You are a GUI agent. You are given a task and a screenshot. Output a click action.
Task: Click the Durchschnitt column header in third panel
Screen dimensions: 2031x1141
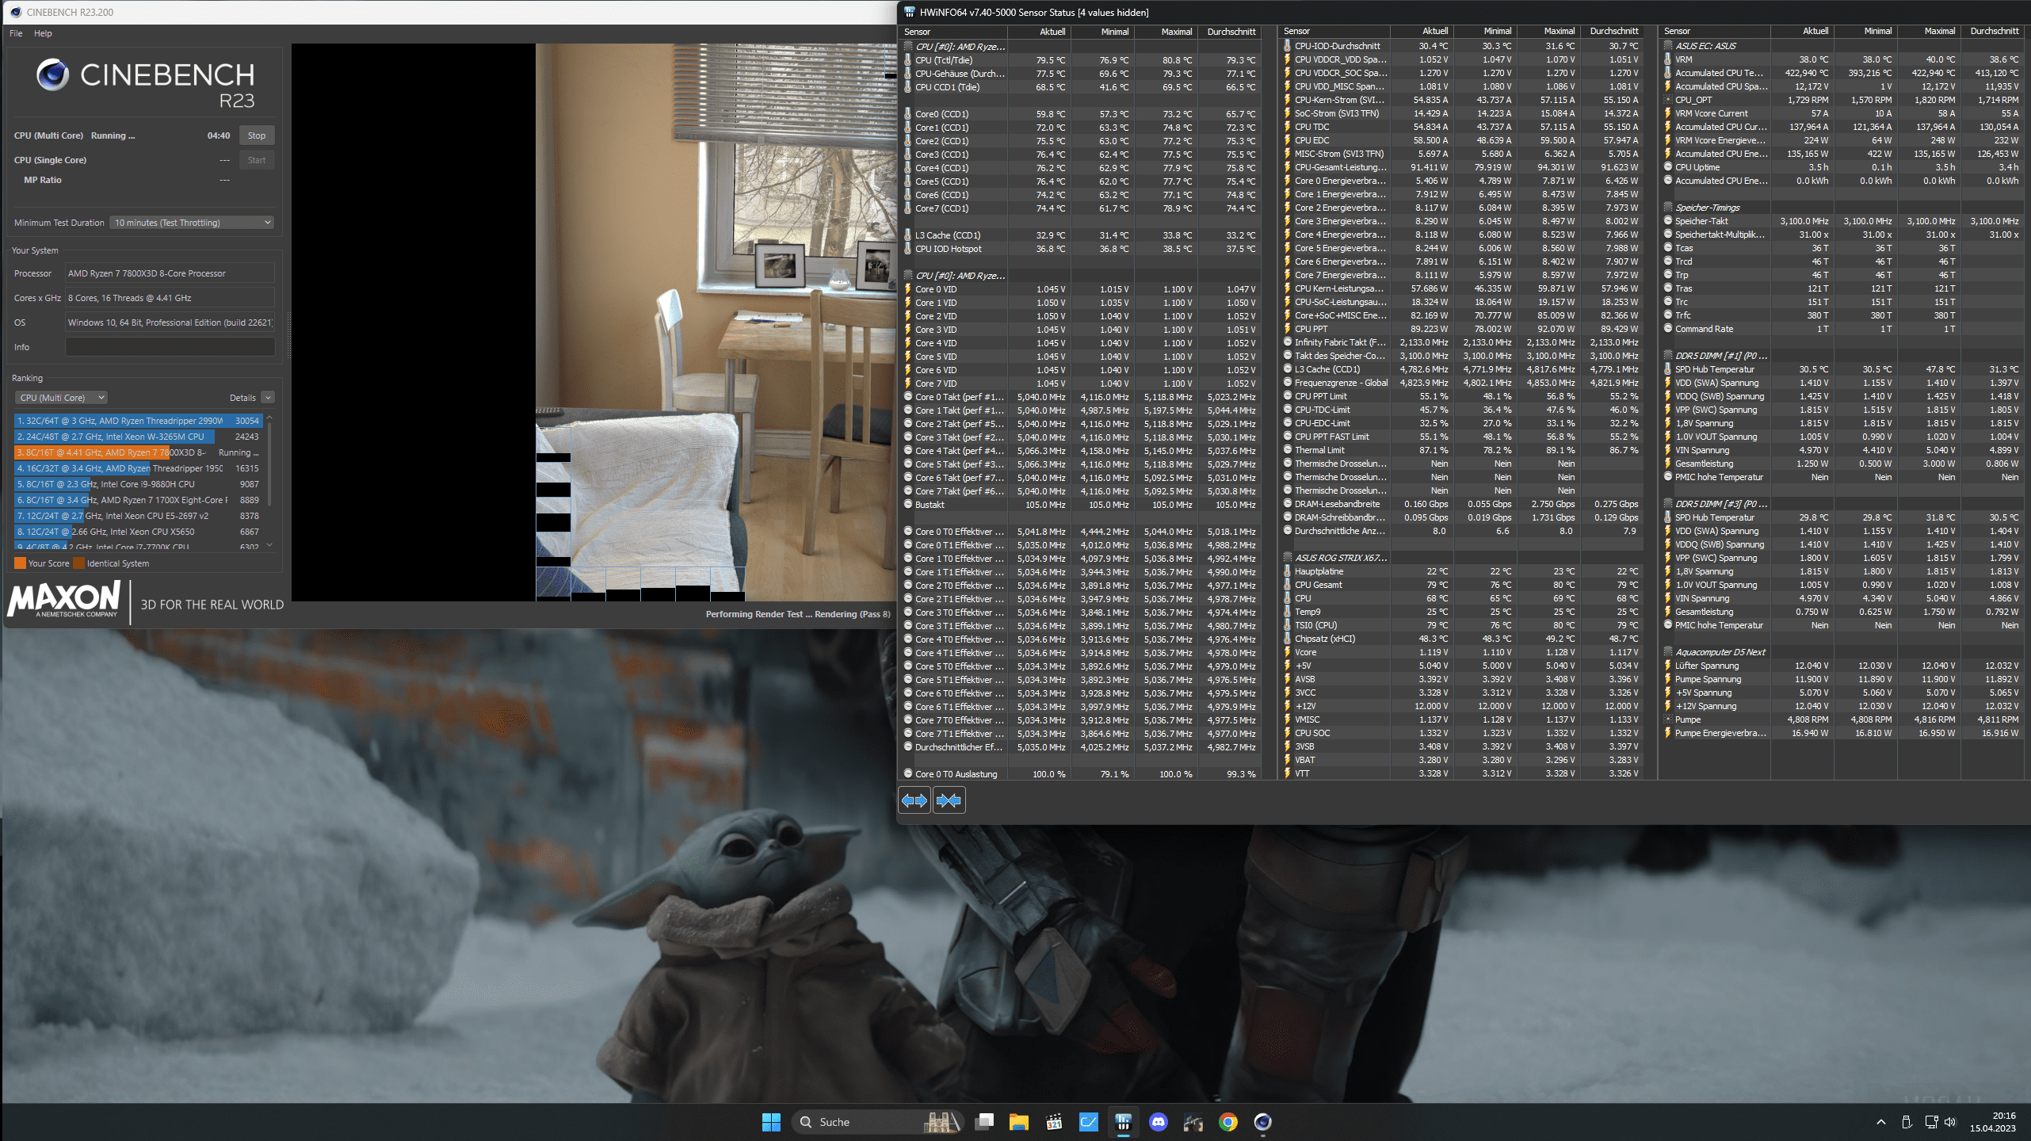pyautogui.click(x=1994, y=31)
